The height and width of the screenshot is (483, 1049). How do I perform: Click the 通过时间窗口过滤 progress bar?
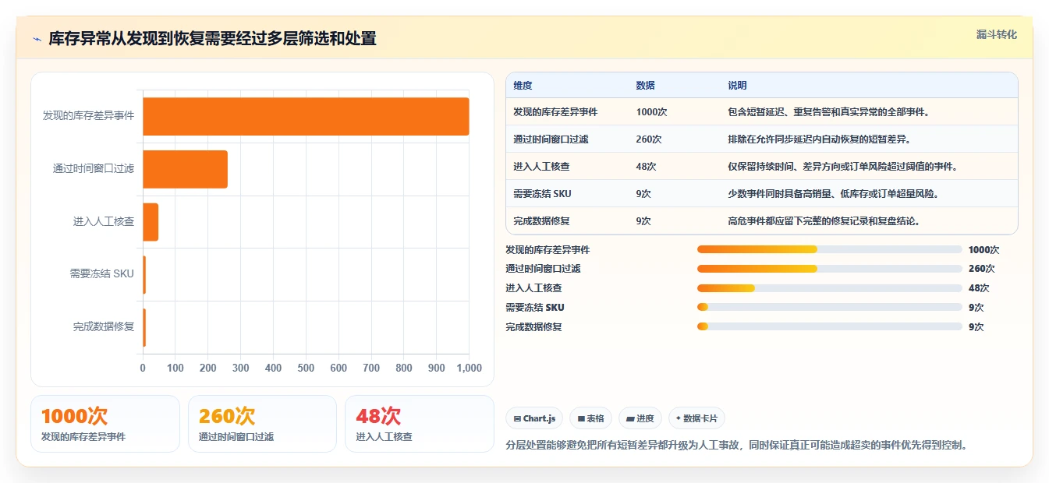(x=830, y=269)
